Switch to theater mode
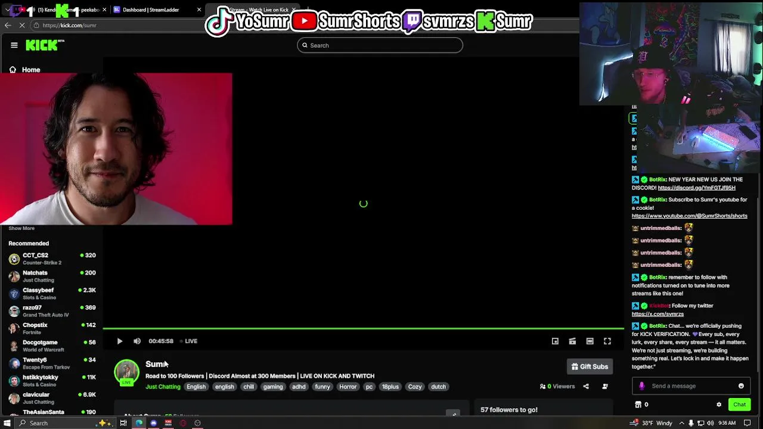Screen dimensions: 763x429 (x=590, y=341)
